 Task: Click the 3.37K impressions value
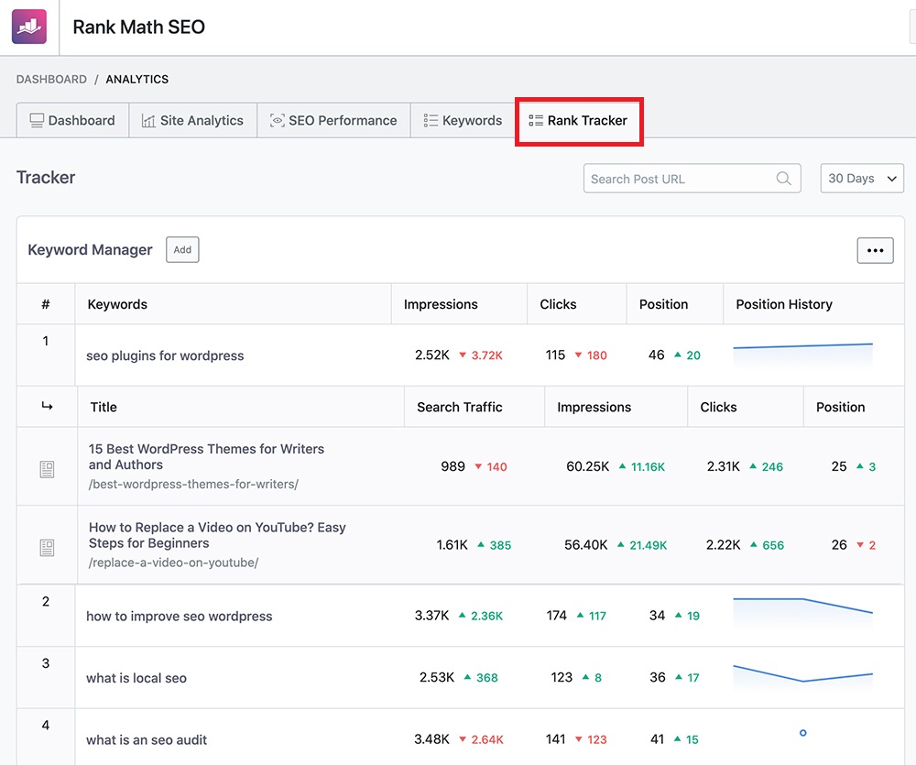pos(431,616)
